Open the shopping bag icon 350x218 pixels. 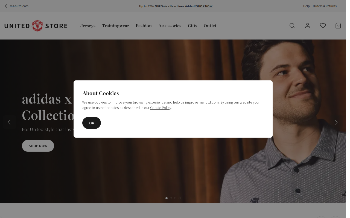pyautogui.click(x=338, y=26)
